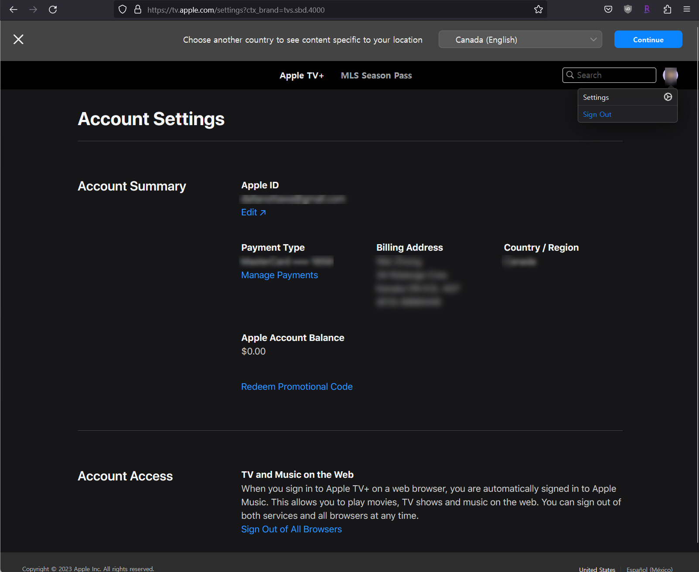Open the uBlock Origin shield icon
This screenshot has height=572, width=699.
[627, 10]
